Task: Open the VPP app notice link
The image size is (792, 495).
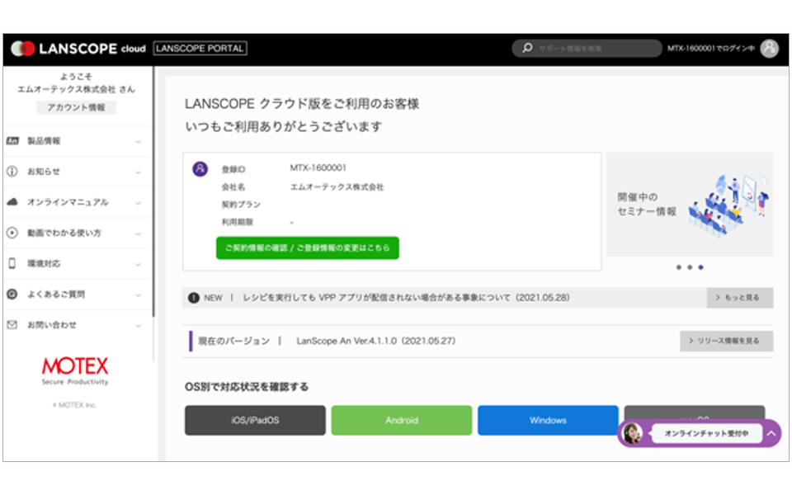Action: coord(406,298)
